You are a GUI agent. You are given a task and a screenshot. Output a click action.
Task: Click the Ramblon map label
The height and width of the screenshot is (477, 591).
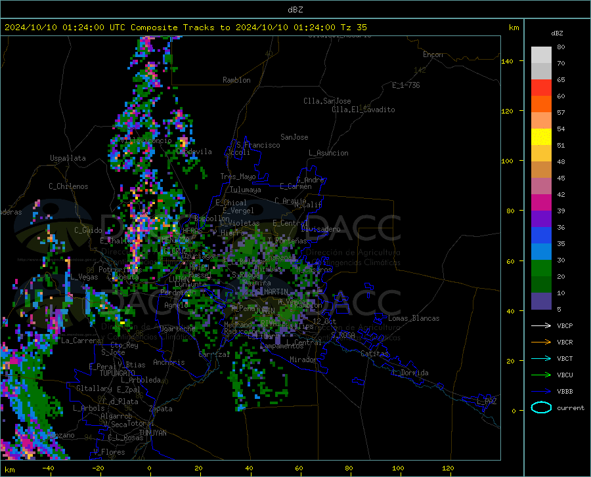(x=236, y=80)
